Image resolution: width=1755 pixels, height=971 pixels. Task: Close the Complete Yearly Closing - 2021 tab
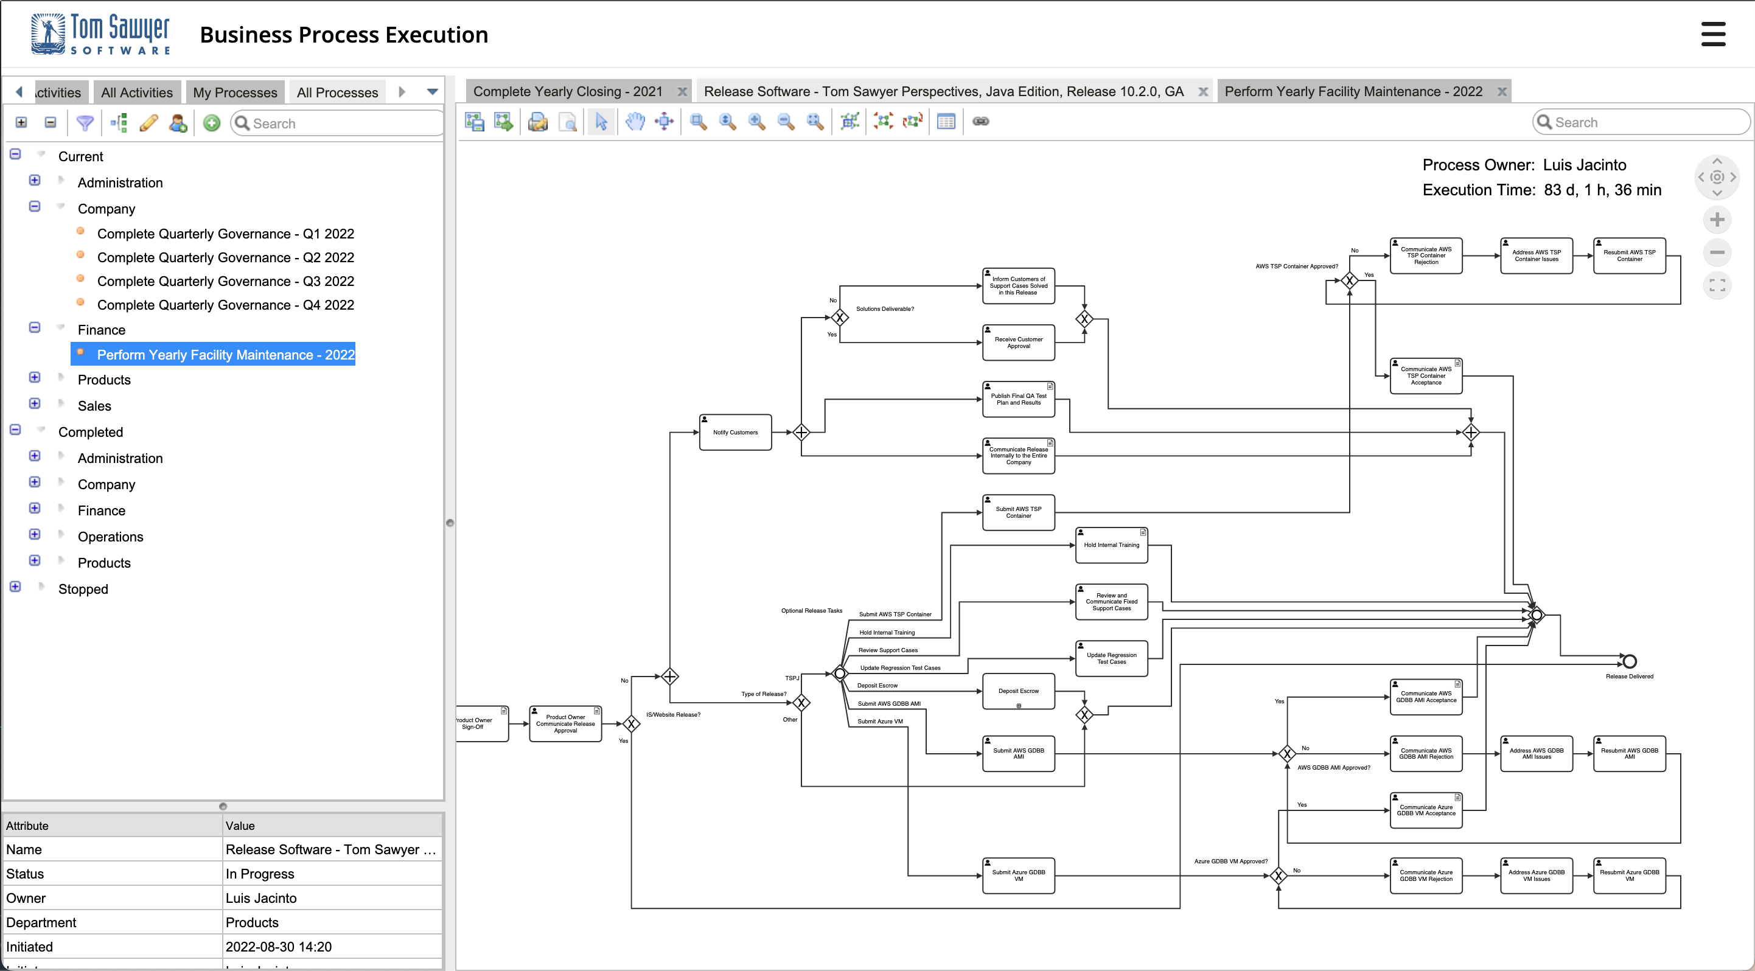click(x=682, y=92)
